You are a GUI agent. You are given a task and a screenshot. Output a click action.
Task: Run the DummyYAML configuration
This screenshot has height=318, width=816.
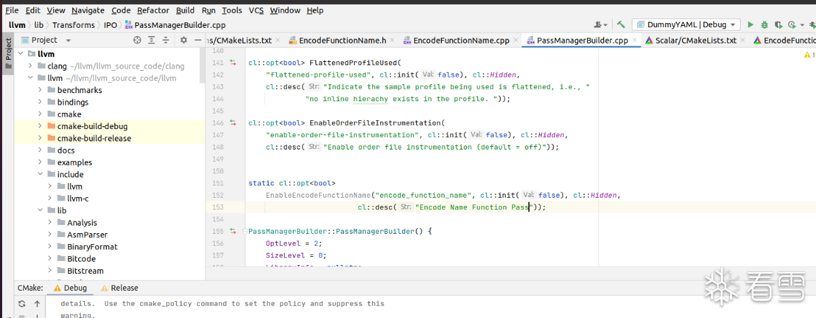pyautogui.click(x=751, y=24)
